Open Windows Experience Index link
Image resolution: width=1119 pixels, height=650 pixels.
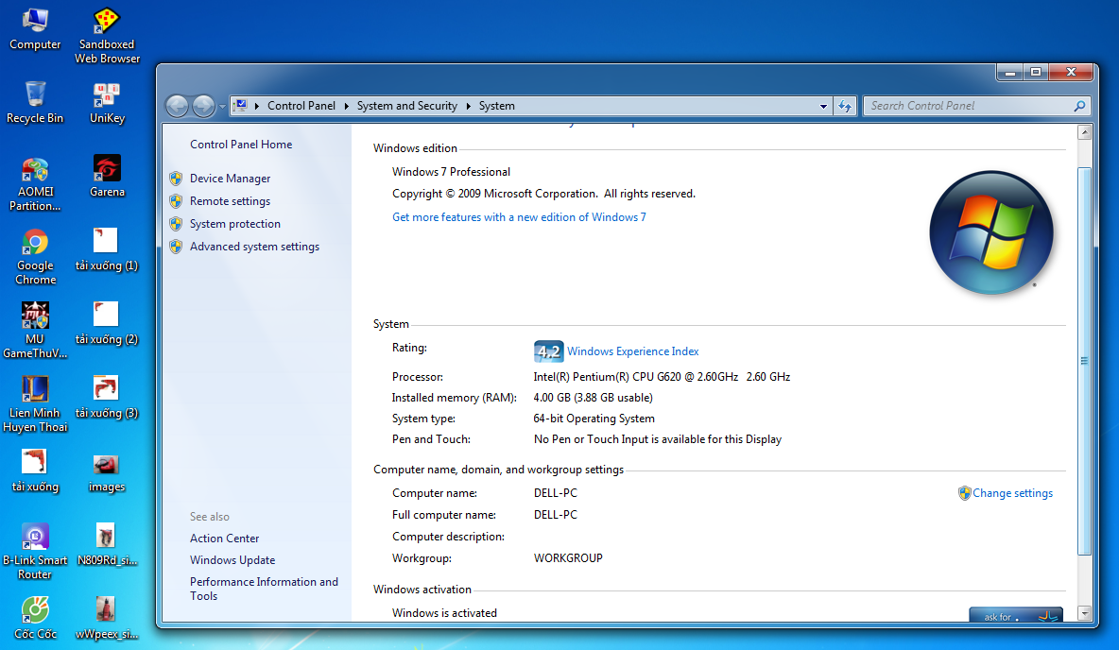tap(632, 351)
